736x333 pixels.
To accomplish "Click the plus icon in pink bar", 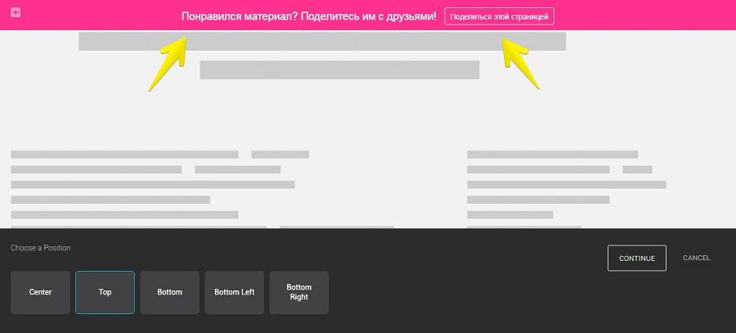I will (x=16, y=12).
